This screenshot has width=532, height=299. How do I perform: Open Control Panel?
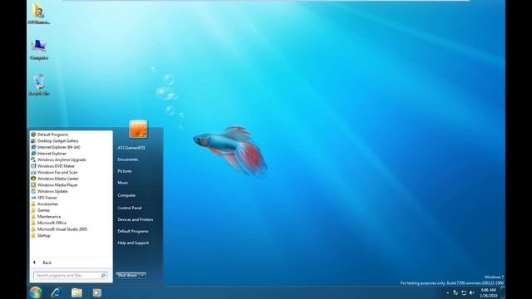coord(130,208)
